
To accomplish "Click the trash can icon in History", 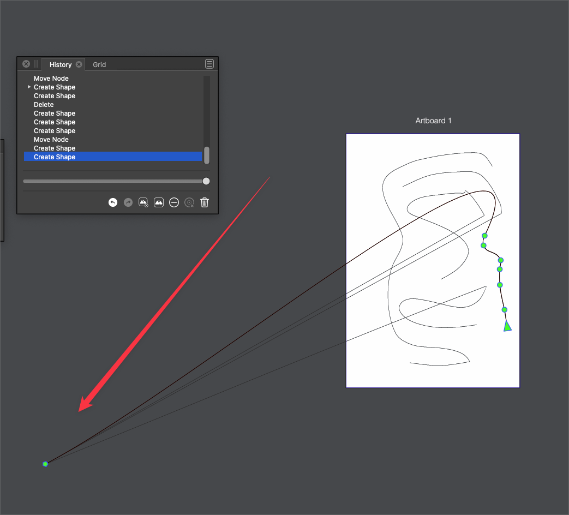I will (205, 202).
